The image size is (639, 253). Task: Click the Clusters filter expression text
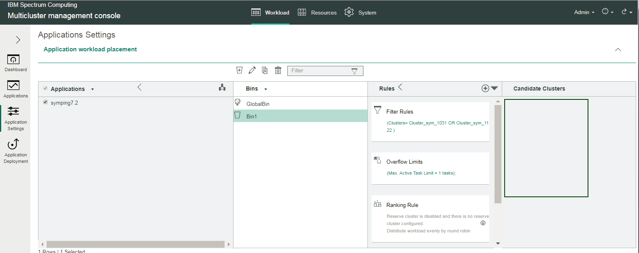437,126
